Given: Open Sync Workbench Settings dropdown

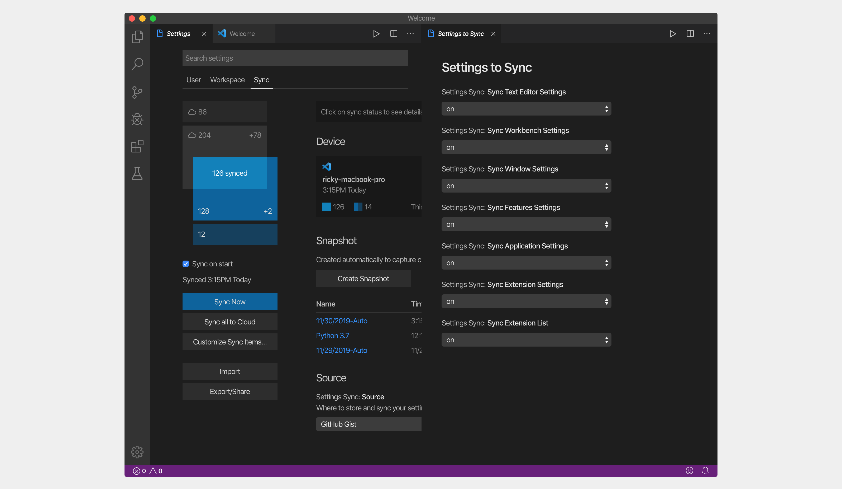Looking at the screenshot, I should tap(526, 147).
